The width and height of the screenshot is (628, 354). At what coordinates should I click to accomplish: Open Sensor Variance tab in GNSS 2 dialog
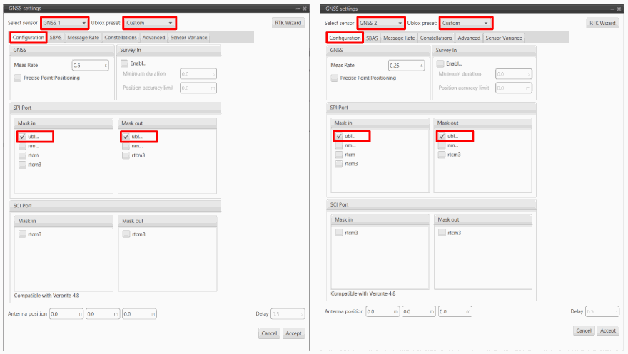coord(504,38)
